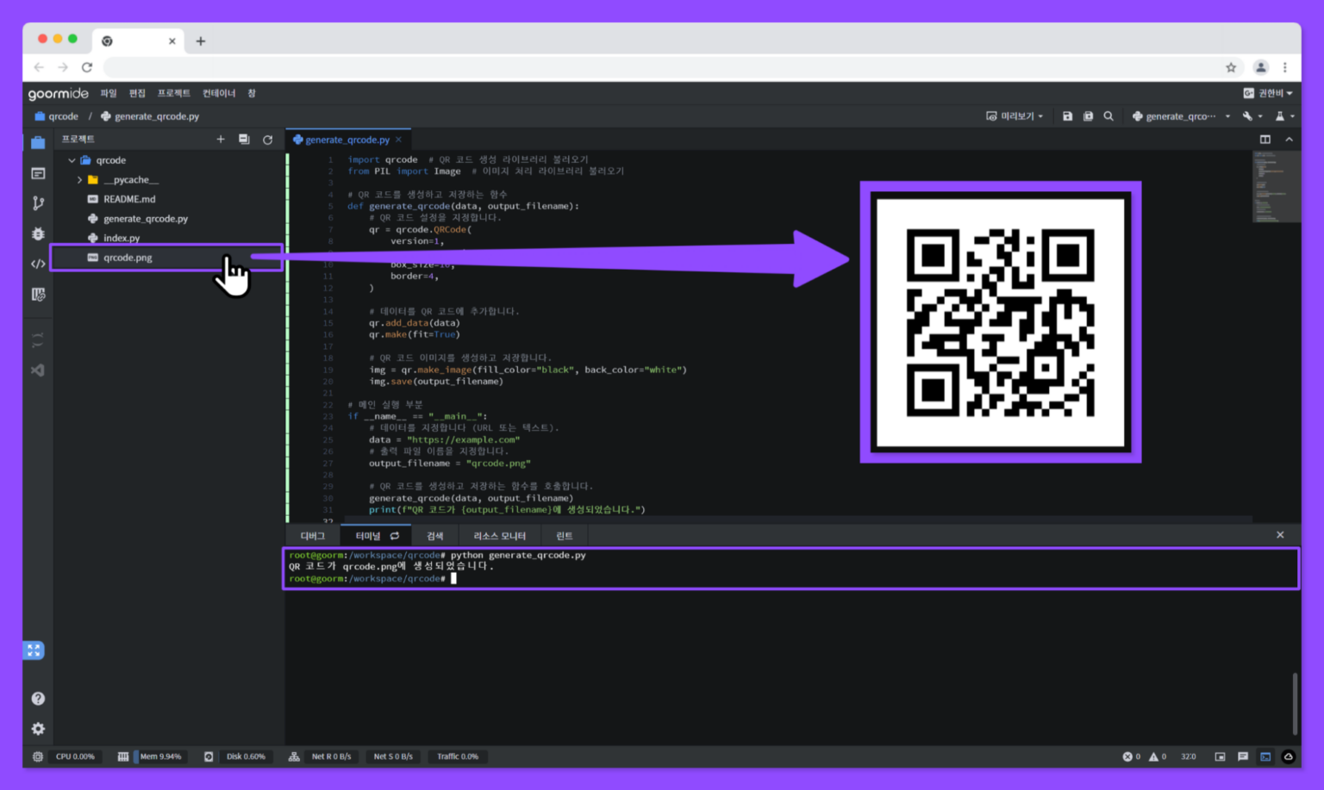1324x790 pixels.
Task: Open search with the magnifier toolbar icon
Action: point(1109,115)
